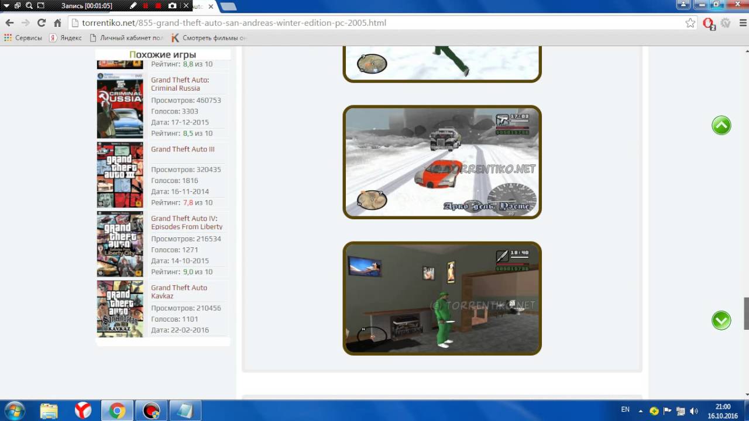Open the Сервисы apps bookmark
This screenshot has width=749, height=421.
23,37
